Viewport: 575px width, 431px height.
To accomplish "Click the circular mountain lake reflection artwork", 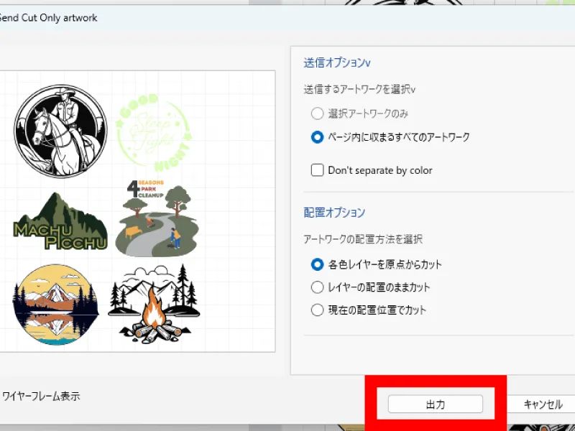I will (56, 305).
